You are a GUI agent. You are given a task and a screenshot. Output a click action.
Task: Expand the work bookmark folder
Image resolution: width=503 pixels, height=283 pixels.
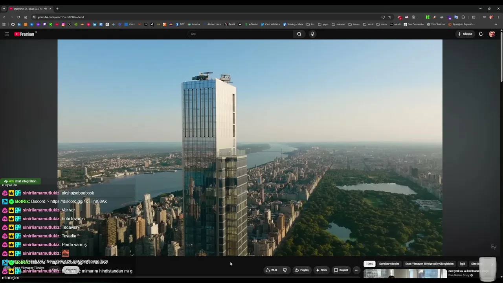368,24
